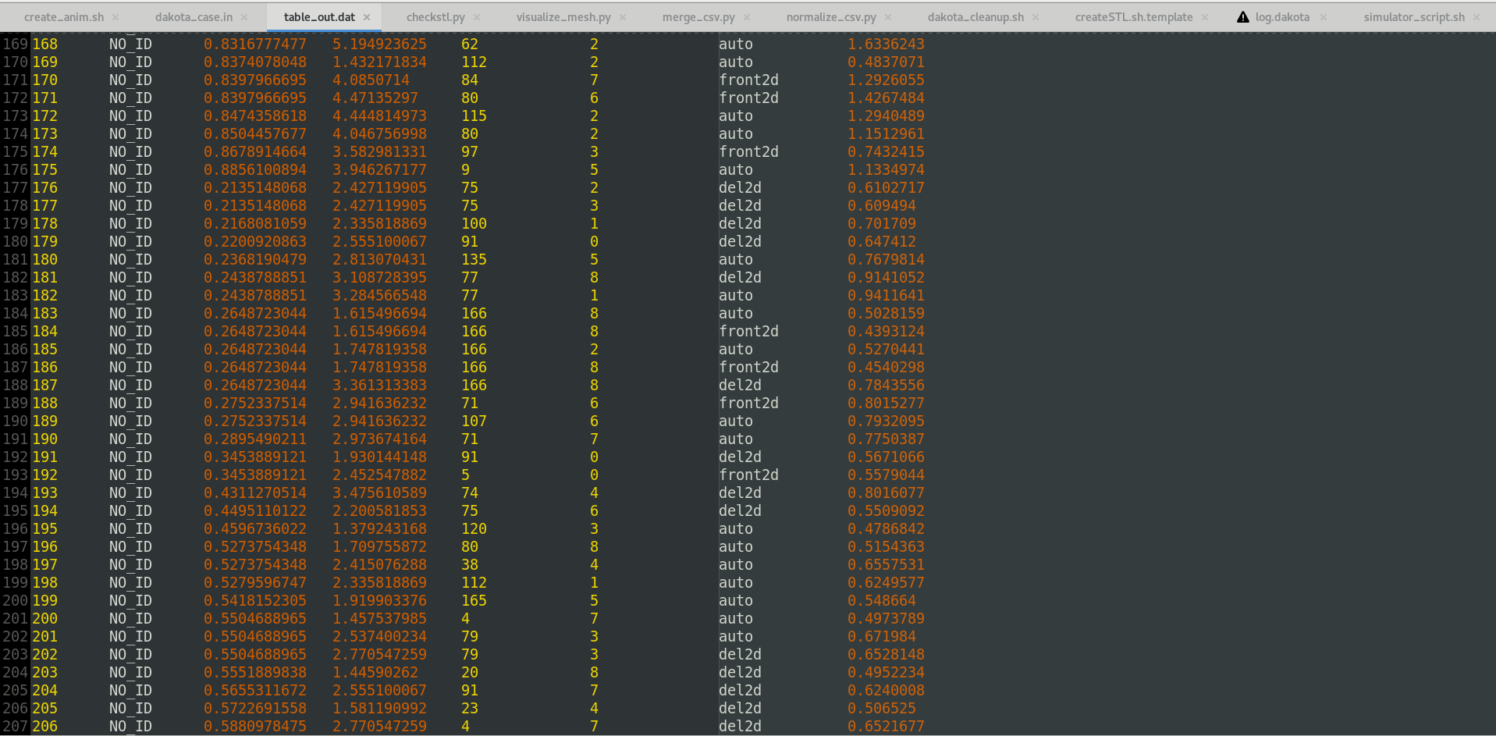Viewport: 1496px width, 736px height.
Task: Click the front2d text on line 171
Action: [748, 80]
